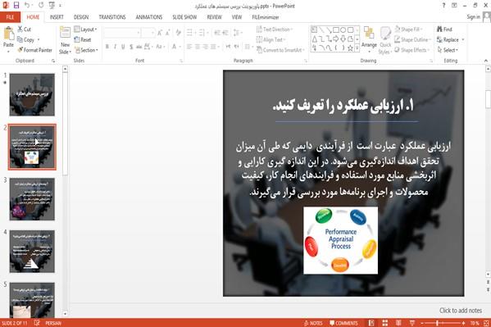
Task: Adjust the zoom slider handle
Action: click(437, 323)
